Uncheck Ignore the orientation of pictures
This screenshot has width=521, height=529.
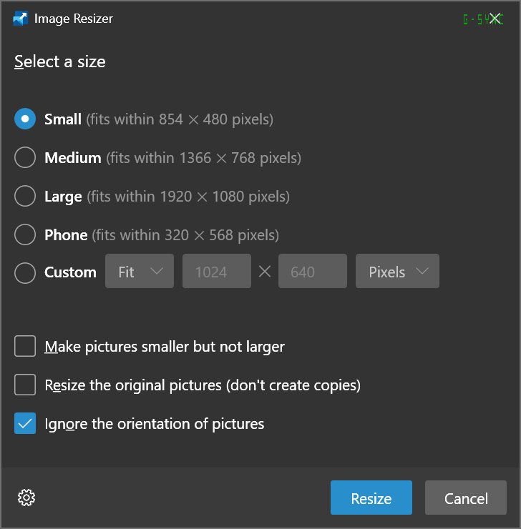click(x=25, y=423)
